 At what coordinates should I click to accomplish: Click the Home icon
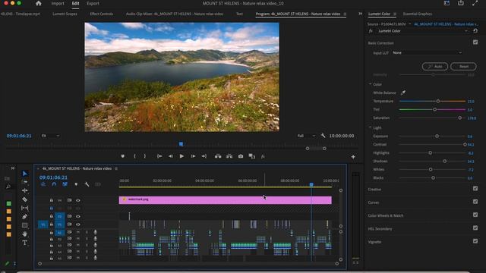(39, 3)
